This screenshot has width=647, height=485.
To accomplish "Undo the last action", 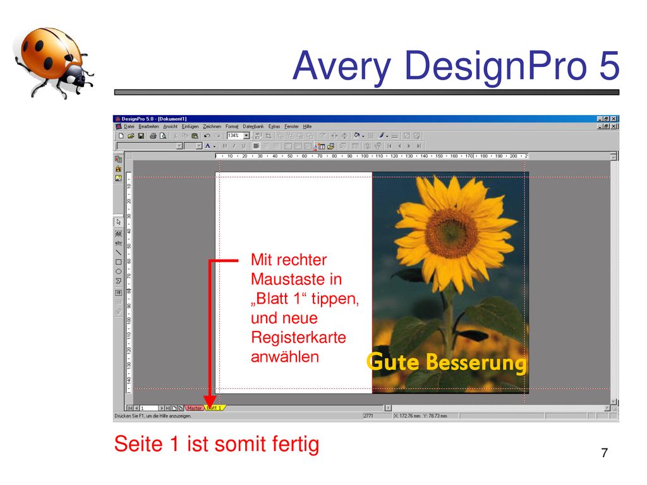I will coord(207,136).
